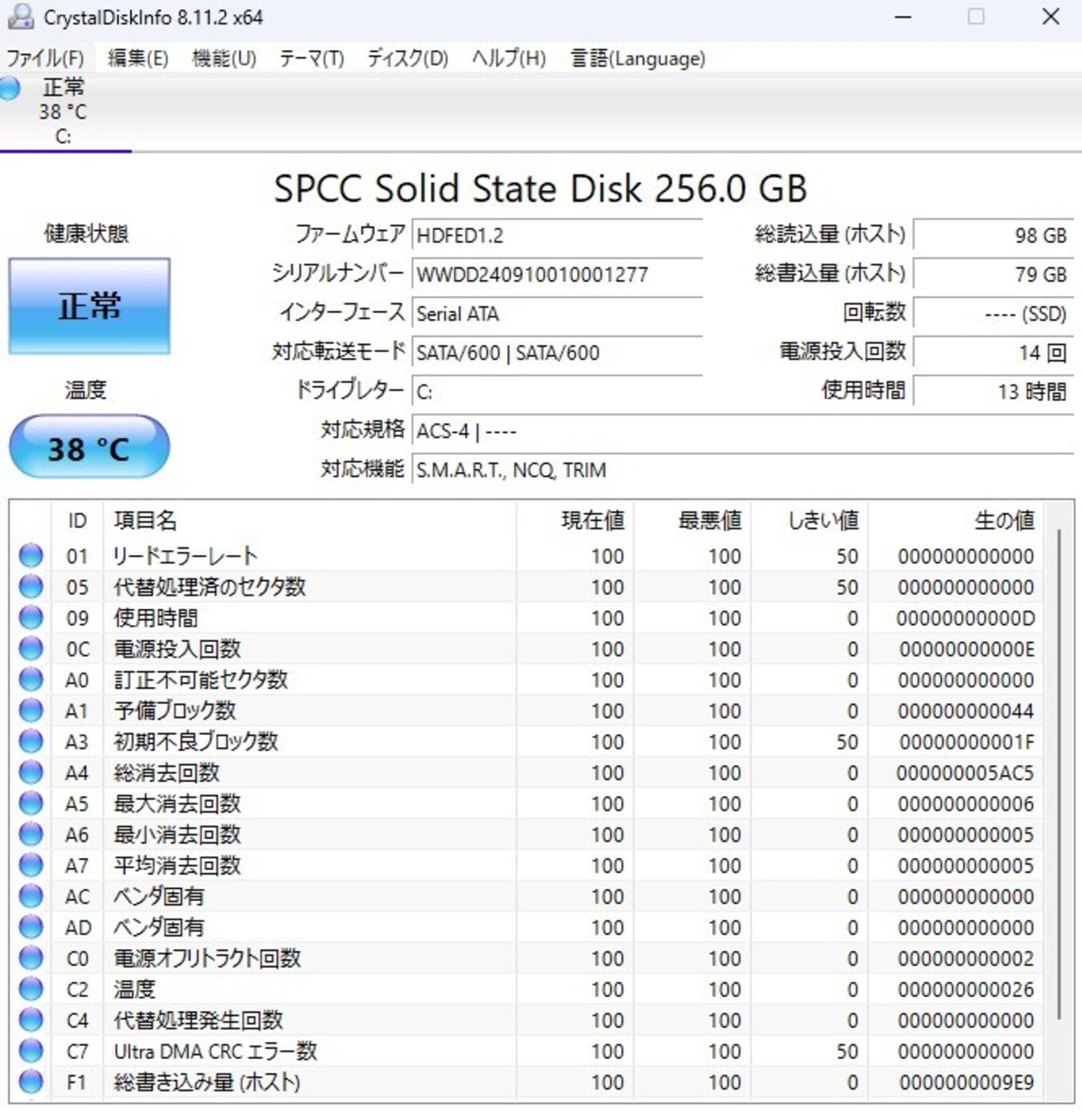
Task: Open the テーマ(T) menu
Action: click(312, 58)
